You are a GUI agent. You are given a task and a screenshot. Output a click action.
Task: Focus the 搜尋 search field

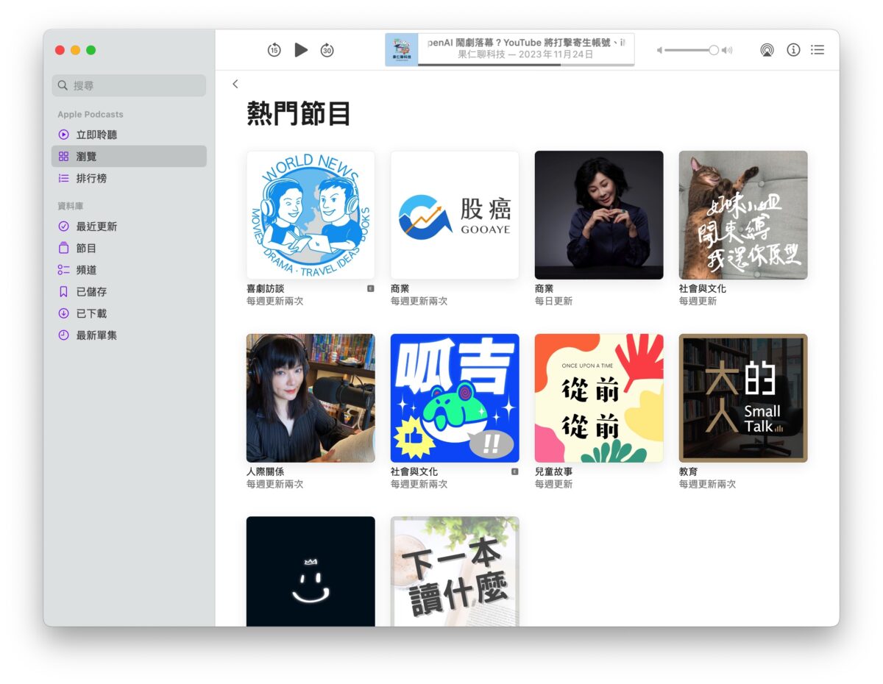(129, 85)
